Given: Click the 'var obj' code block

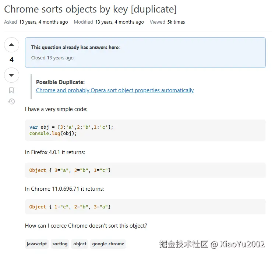Looking at the screenshot, I should point(145,130).
